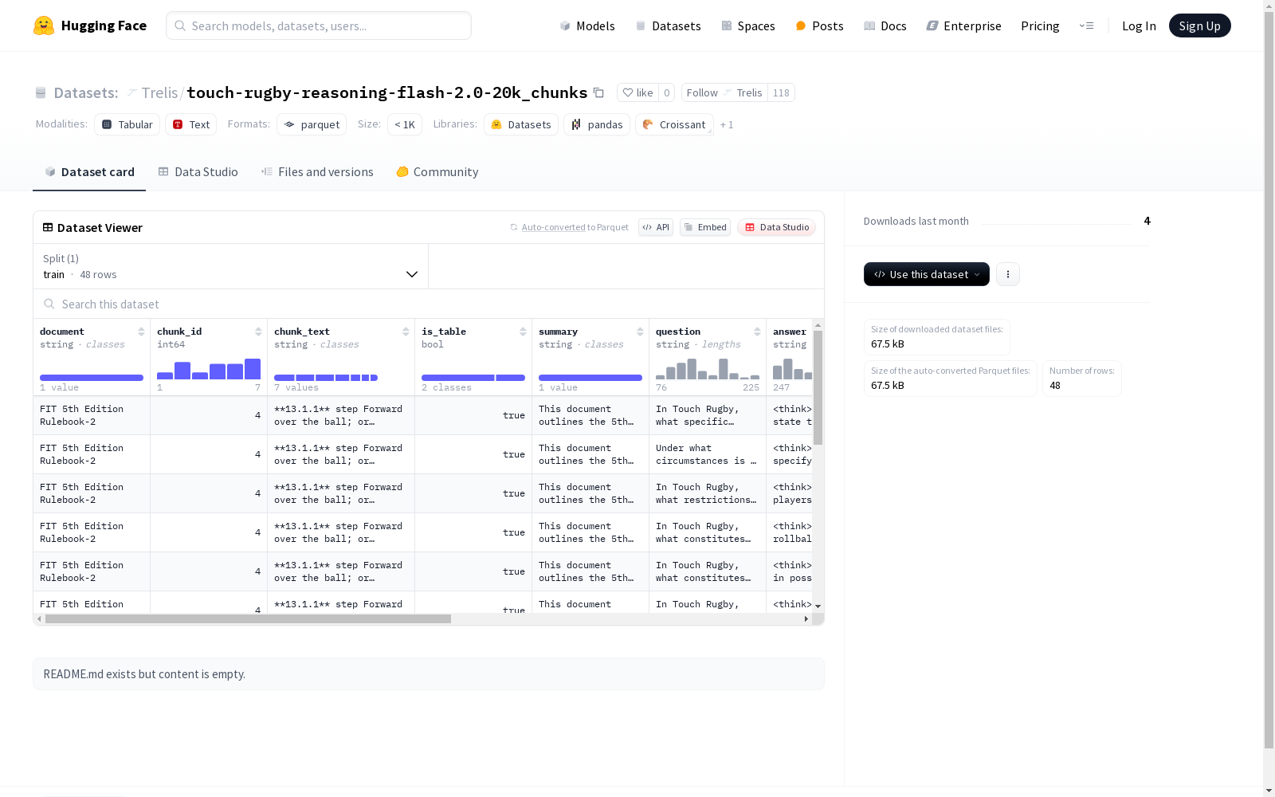Click the Hugging Face logo icon

[44, 26]
